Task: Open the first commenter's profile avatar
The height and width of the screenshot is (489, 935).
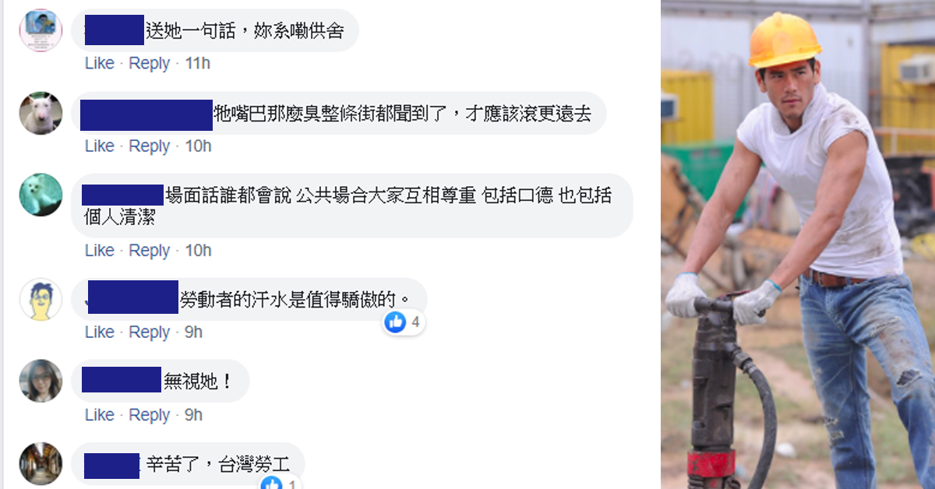Action: [x=41, y=31]
